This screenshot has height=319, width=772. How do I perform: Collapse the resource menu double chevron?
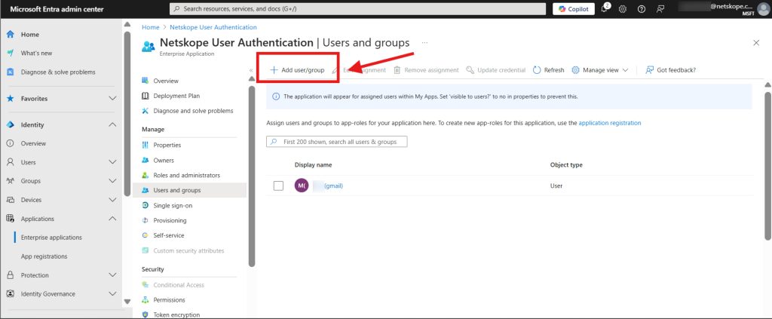251,70
